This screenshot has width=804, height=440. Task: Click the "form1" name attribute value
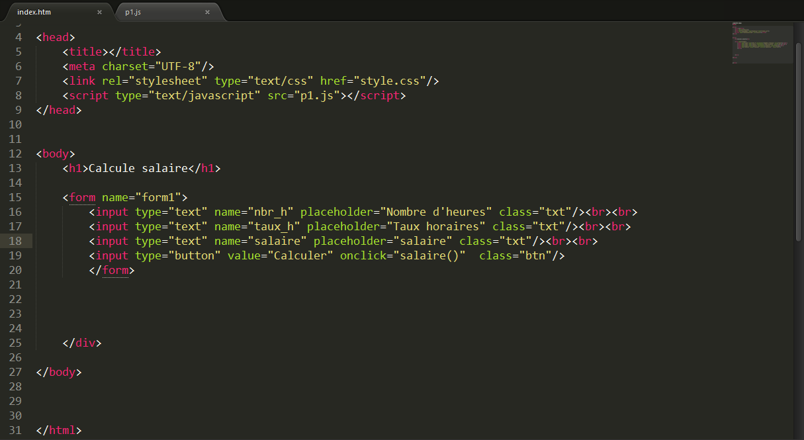[157, 197]
